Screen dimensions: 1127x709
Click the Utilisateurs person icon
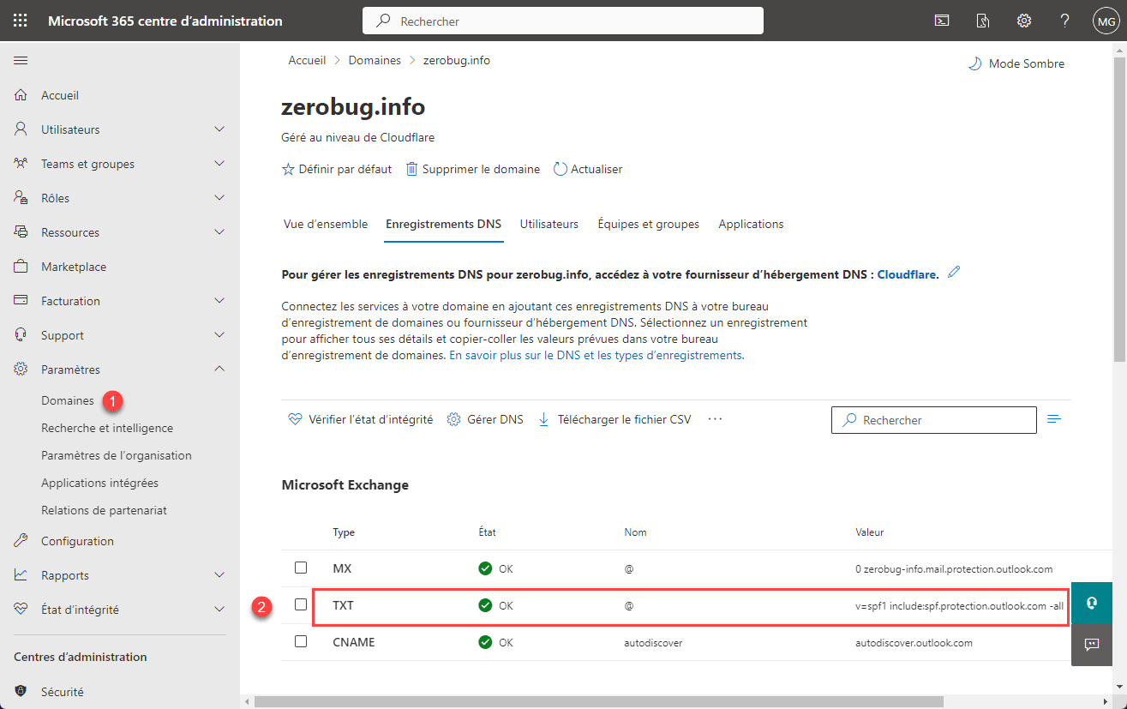[21, 129]
